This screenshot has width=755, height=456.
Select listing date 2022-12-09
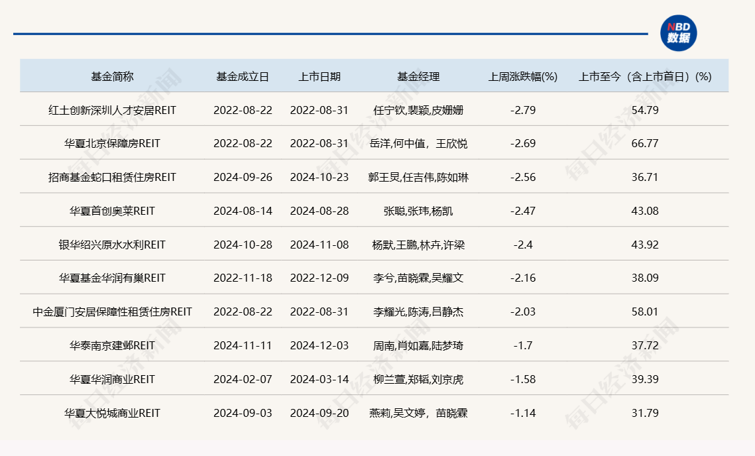pyautogui.click(x=319, y=278)
